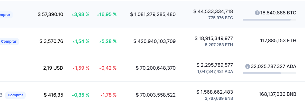
Task: Click the BTC circulating supply progress bar
Action: pos(269,19)
